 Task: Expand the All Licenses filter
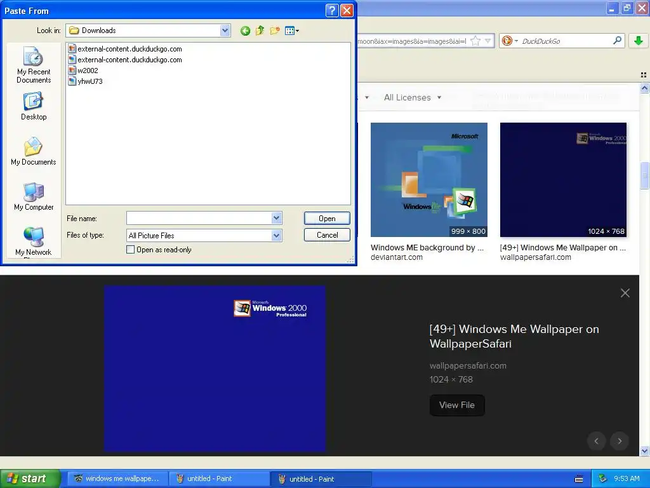point(413,97)
